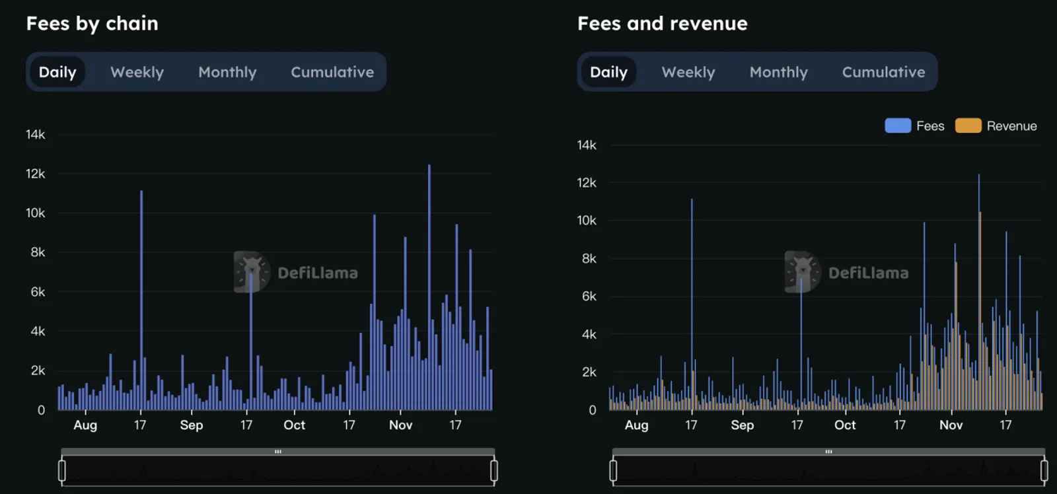Click left handle of Fees by chain range slider

point(62,471)
